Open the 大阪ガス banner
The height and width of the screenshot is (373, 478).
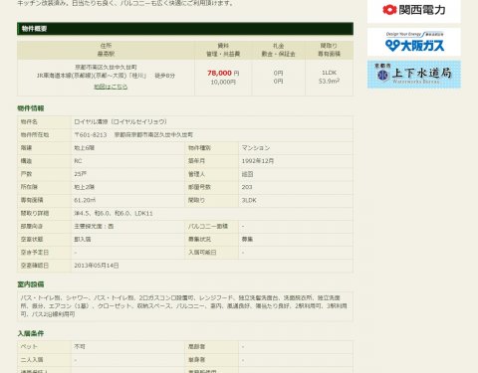pos(413,42)
